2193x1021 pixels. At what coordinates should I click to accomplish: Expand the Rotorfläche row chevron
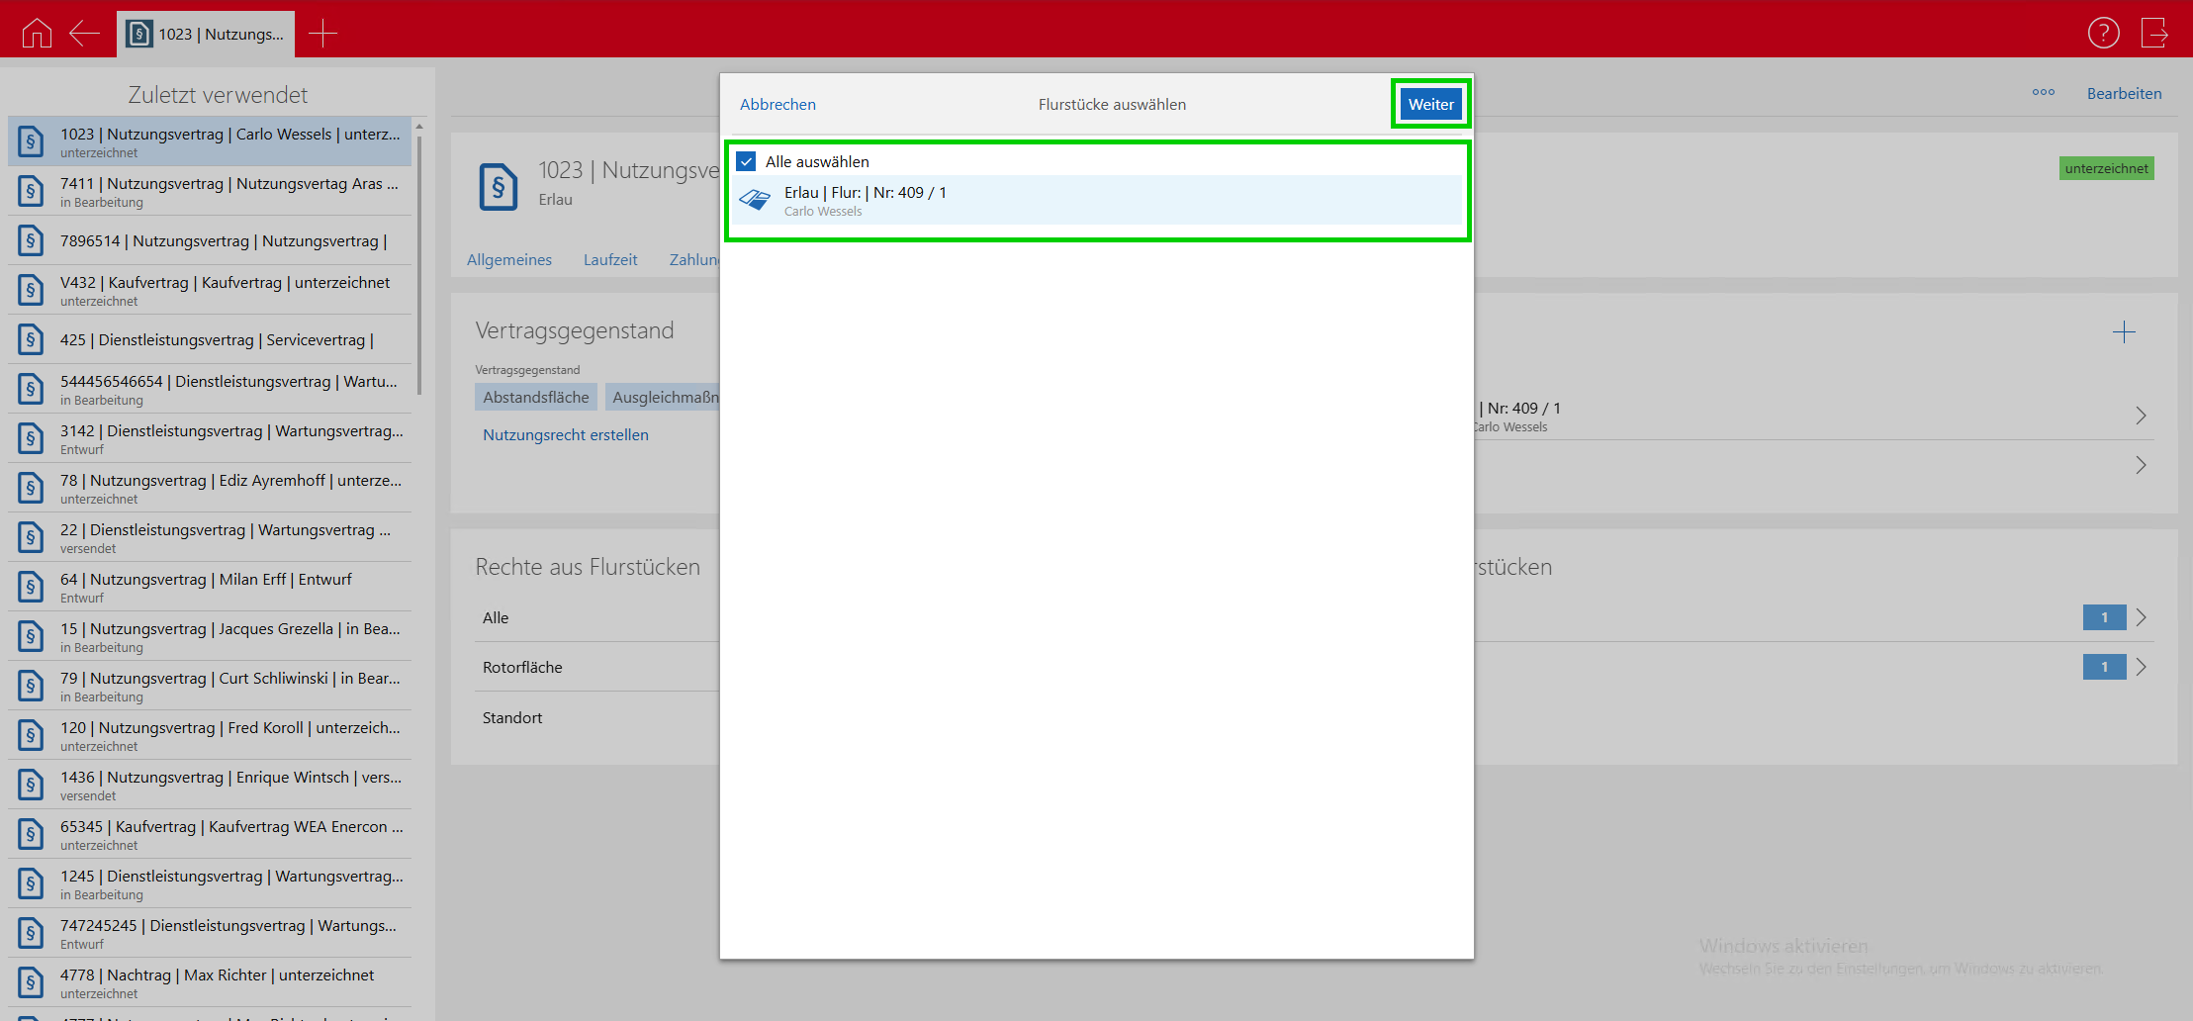[2141, 667]
